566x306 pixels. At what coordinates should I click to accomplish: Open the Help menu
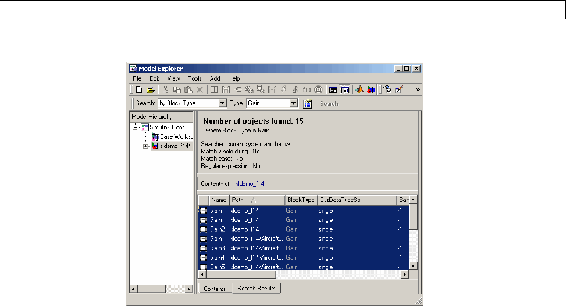pos(234,78)
